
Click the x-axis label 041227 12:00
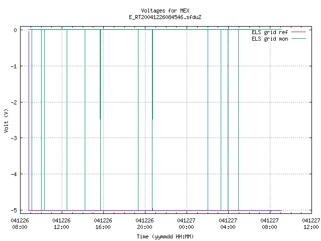pyautogui.click(x=311, y=224)
